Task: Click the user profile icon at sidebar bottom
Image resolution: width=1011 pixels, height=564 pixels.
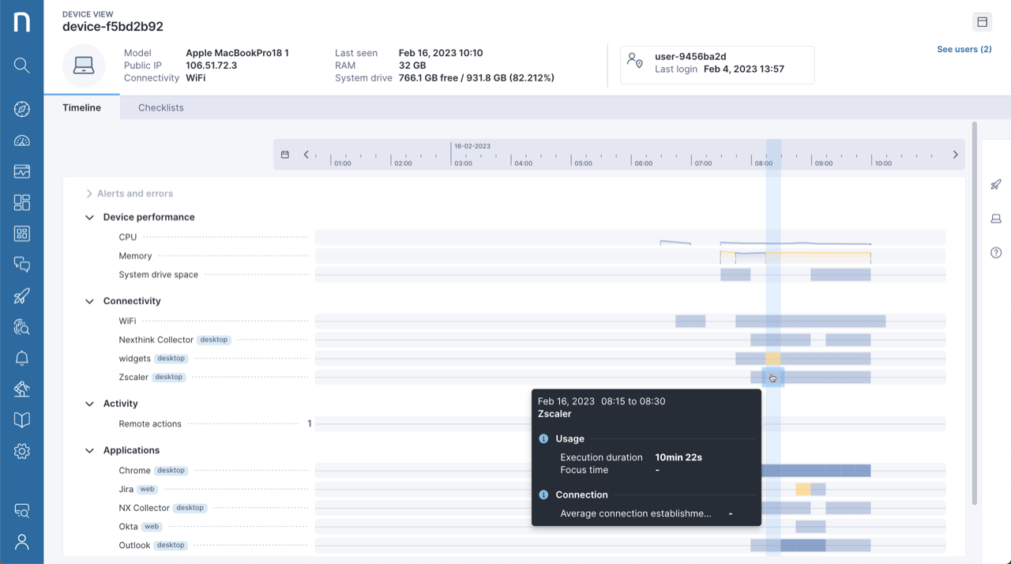Action: [x=21, y=542]
